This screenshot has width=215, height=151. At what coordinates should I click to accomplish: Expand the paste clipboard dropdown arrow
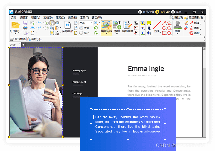(x=61, y=28)
